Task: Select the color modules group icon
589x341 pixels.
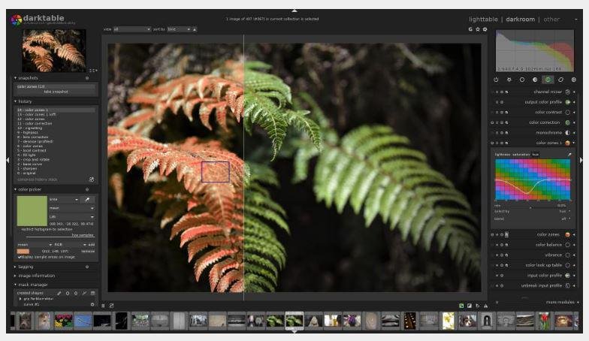Action: pos(548,79)
